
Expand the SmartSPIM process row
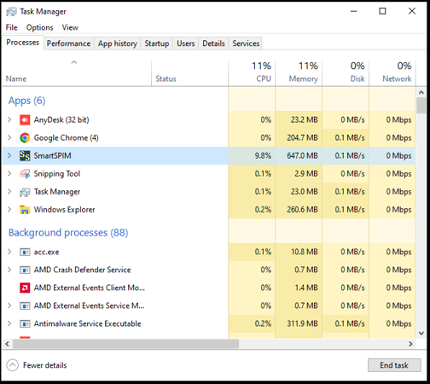pyautogui.click(x=9, y=155)
